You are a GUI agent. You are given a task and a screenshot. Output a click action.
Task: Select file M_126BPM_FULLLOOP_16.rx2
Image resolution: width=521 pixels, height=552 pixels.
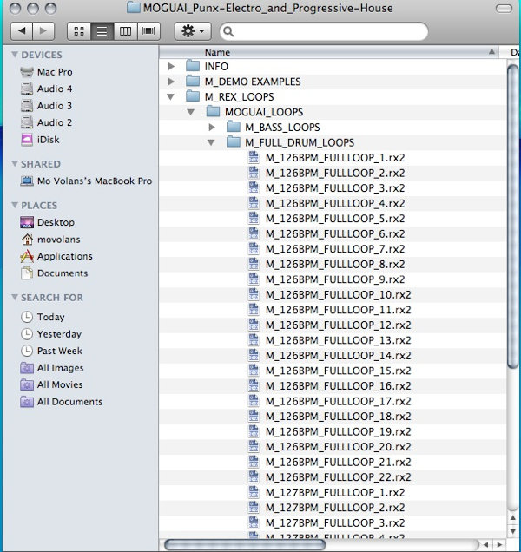(x=338, y=386)
